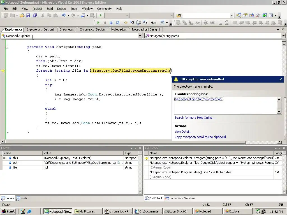Click the Step Out icon
Viewport: 287px width, 215px height.
(145, 23)
